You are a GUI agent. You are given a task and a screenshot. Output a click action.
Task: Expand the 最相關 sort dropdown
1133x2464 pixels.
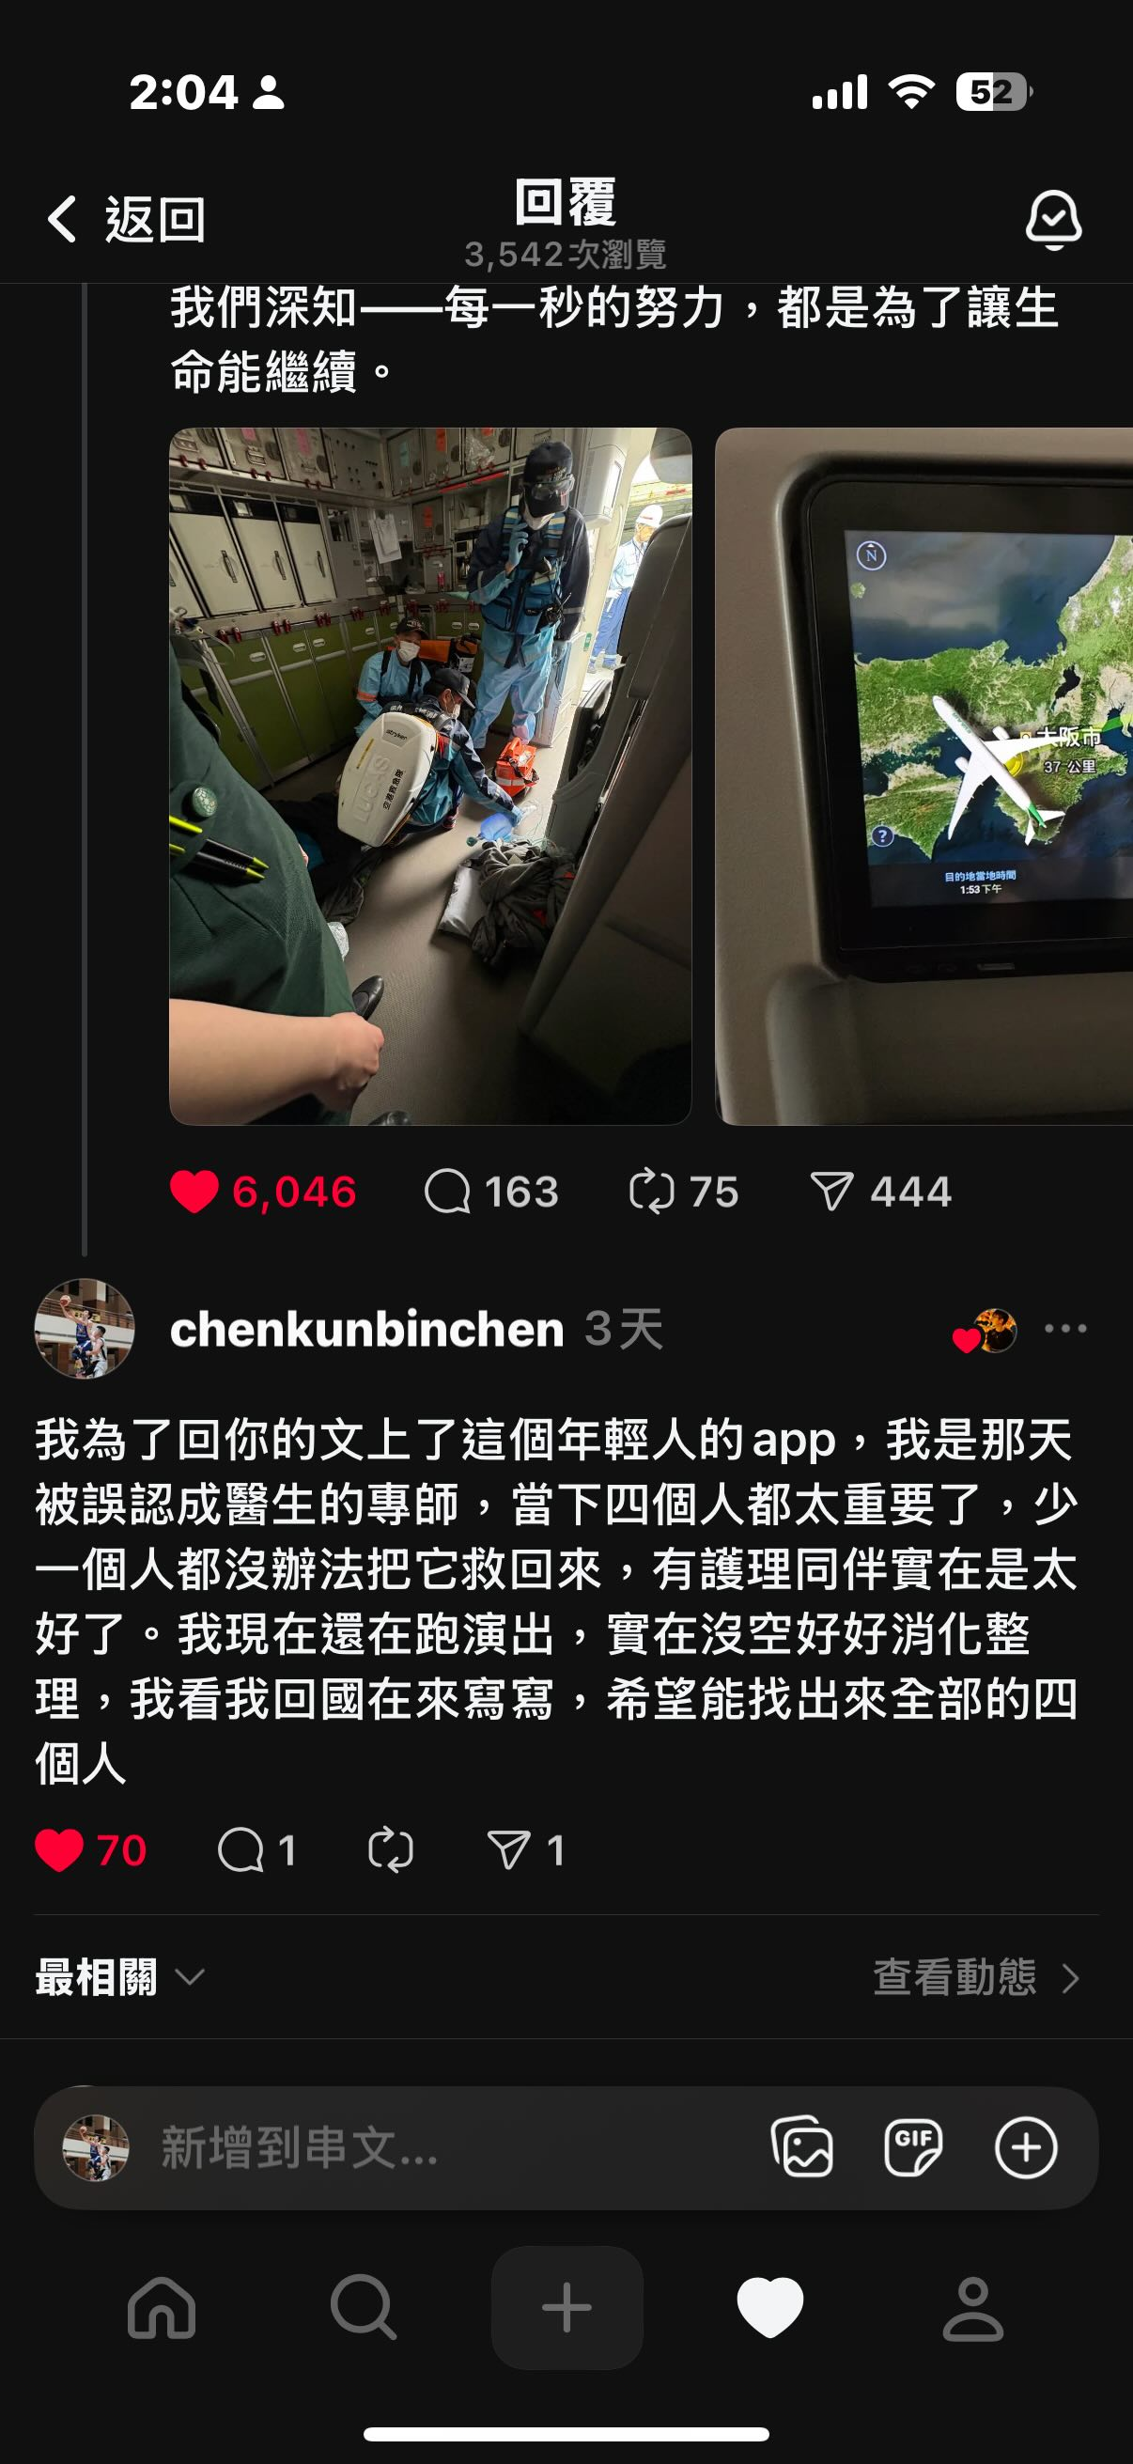pyautogui.click(x=119, y=1977)
